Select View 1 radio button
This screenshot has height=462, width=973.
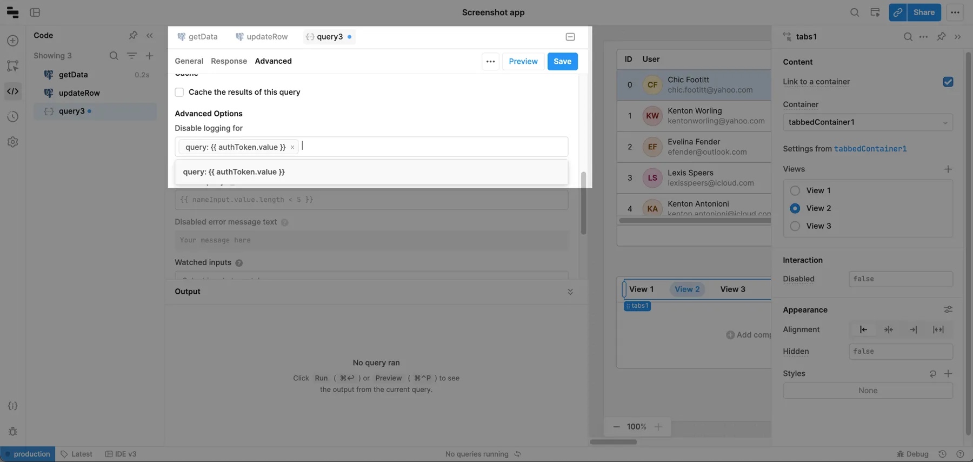(x=795, y=190)
